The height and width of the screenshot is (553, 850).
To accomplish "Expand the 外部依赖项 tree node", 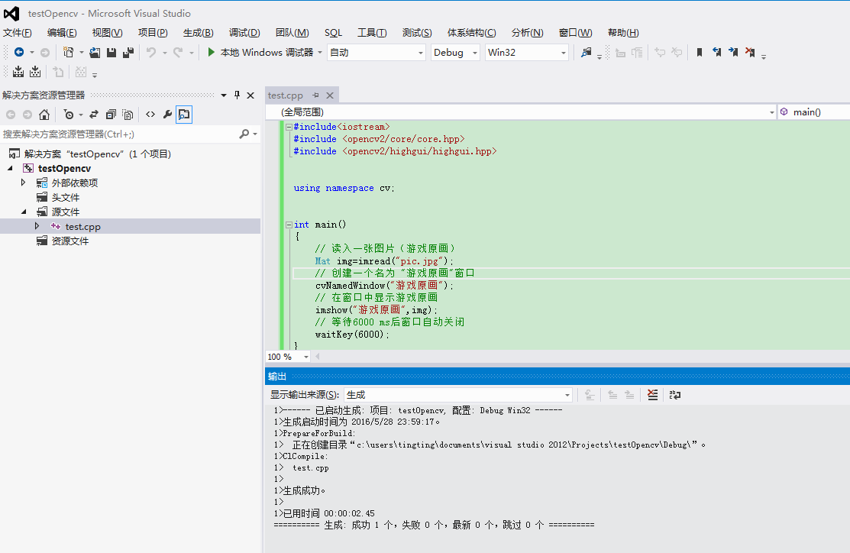I will pyautogui.click(x=23, y=183).
